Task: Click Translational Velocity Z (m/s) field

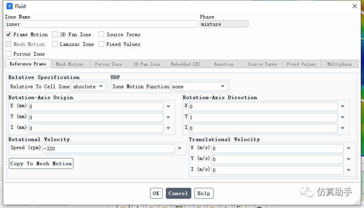Action: [x=278, y=170]
